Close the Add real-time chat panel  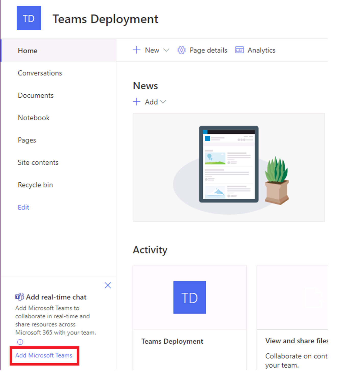click(108, 285)
